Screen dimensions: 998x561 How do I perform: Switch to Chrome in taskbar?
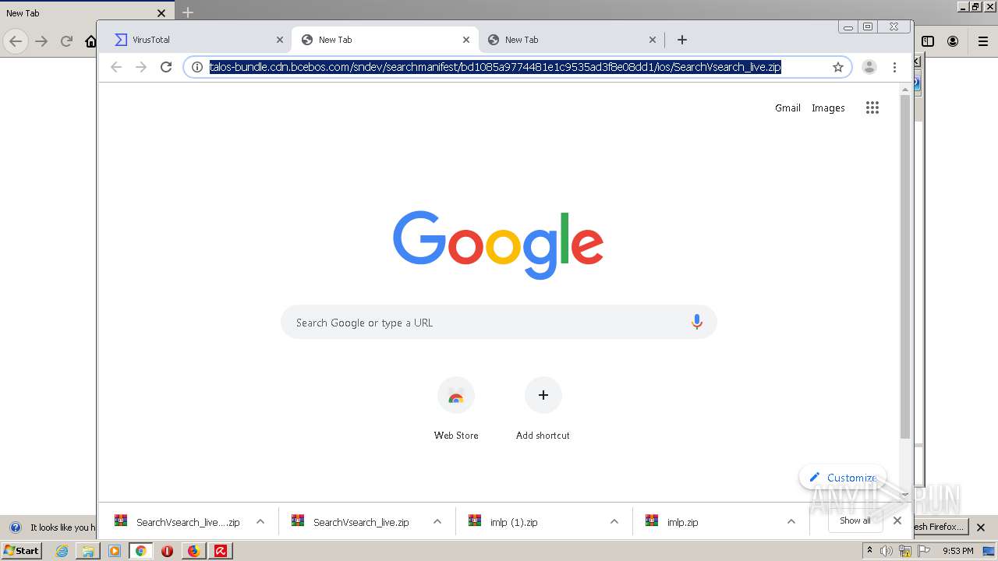coord(141,551)
